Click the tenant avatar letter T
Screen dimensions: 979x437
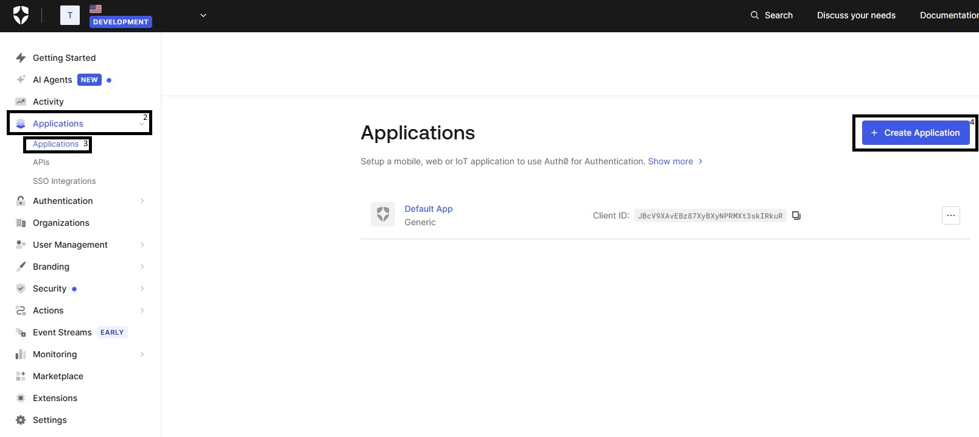[70, 15]
